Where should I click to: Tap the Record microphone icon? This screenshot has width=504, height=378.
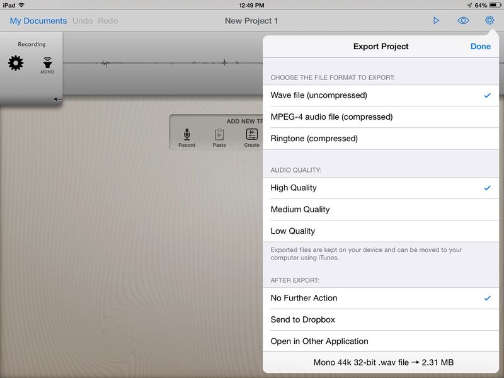click(186, 136)
